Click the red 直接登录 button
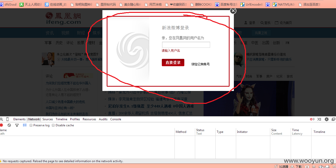This screenshot has width=336, height=168. [173, 62]
